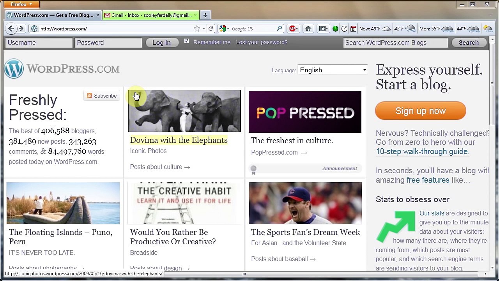
Task: Open the 10-step walk-through guide link
Action: click(423, 151)
